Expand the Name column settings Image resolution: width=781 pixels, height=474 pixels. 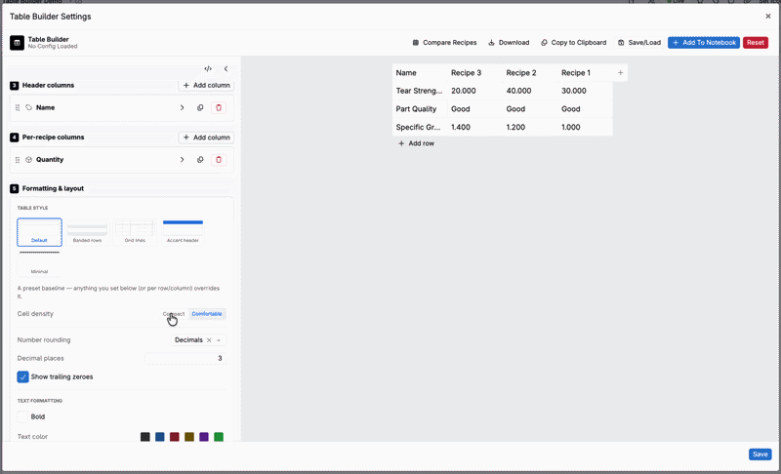tap(183, 107)
